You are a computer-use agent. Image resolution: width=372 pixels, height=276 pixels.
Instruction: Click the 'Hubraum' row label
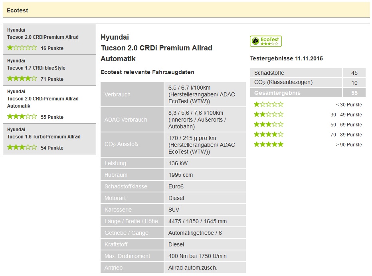click(x=116, y=175)
